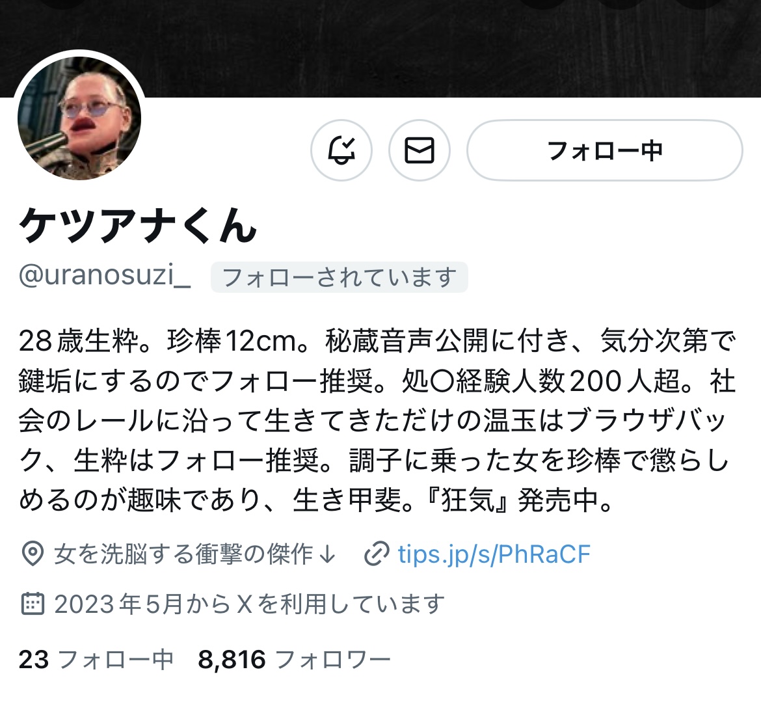Click the フォロワー label beside 8,816
The image size is (761, 702).
pyautogui.click(x=332, y=659)
